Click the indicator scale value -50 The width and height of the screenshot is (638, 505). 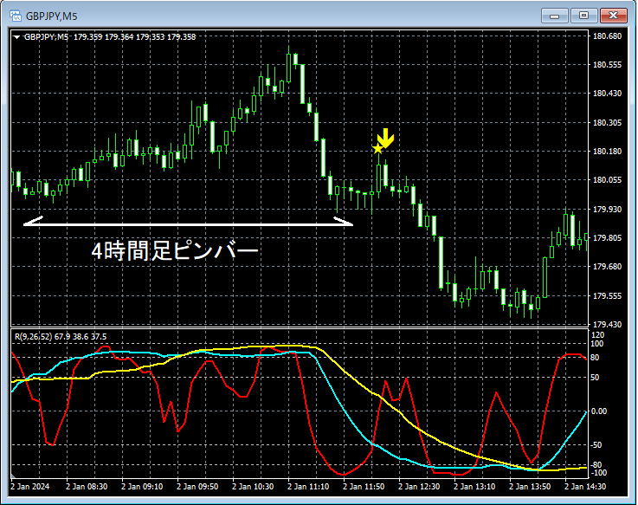(x=596, y=445)
